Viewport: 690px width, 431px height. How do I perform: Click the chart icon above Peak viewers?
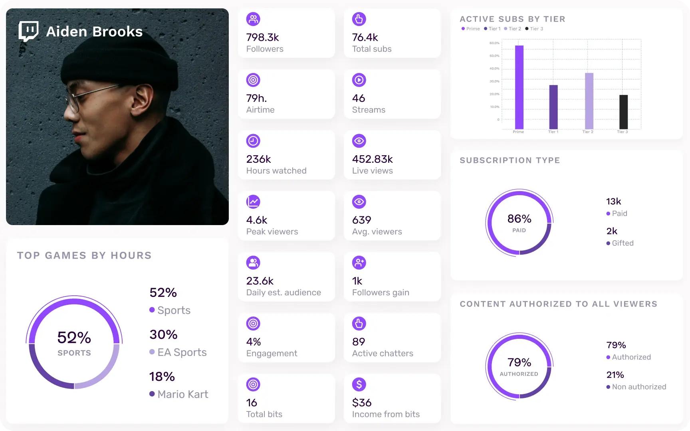253,202
